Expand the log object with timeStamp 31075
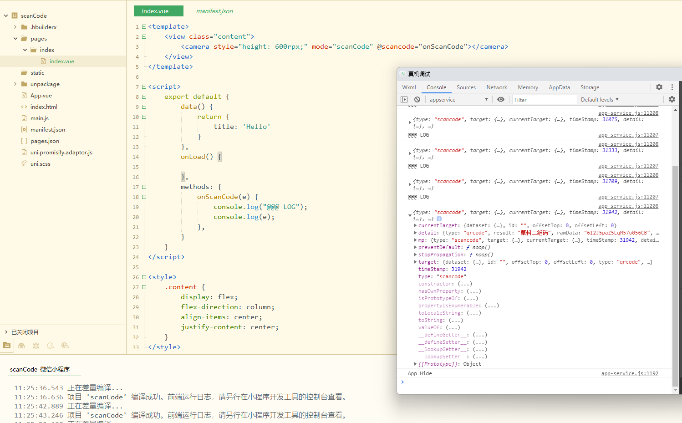The width and height of the screenshot is (682, 423). point(410,122)
